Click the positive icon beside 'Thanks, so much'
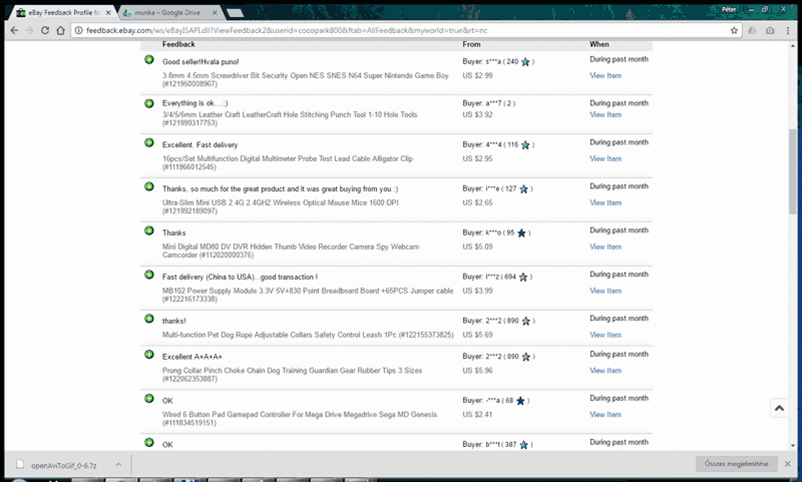Viewport: 802px width, 482px height. pyautogui.click(x=149, y=186)
